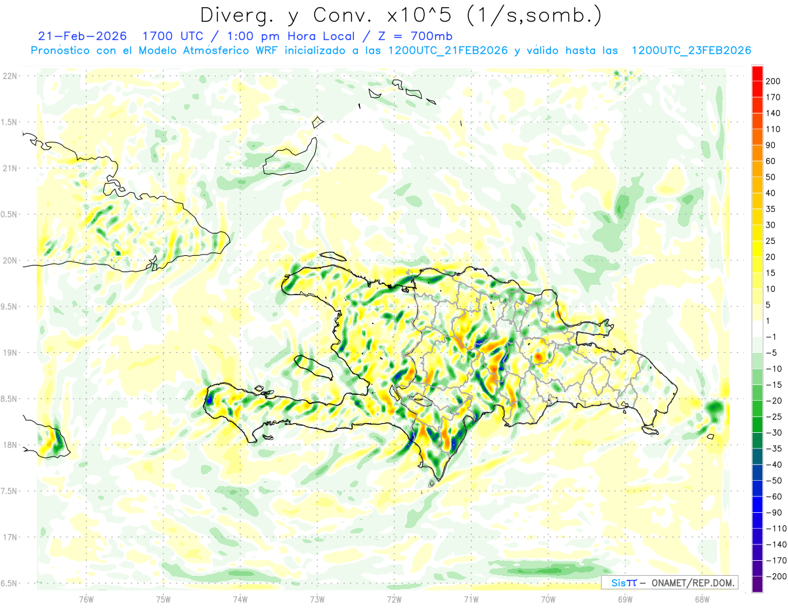The height and width of the screenshot is (608, 788).
Task: Click the positive '40' colorbar value
Action: tap(771, 193)
